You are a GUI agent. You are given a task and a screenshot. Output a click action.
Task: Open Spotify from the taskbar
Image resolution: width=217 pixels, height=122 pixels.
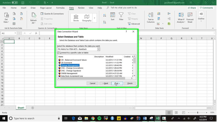tap(99, 119)
